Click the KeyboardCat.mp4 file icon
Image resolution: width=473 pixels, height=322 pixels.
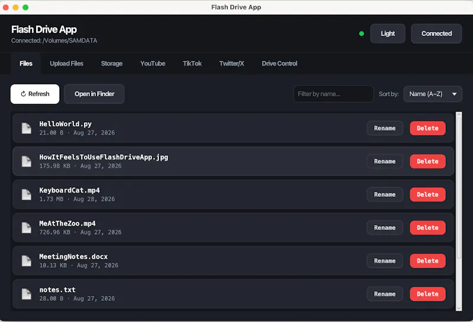pos(26,194)
